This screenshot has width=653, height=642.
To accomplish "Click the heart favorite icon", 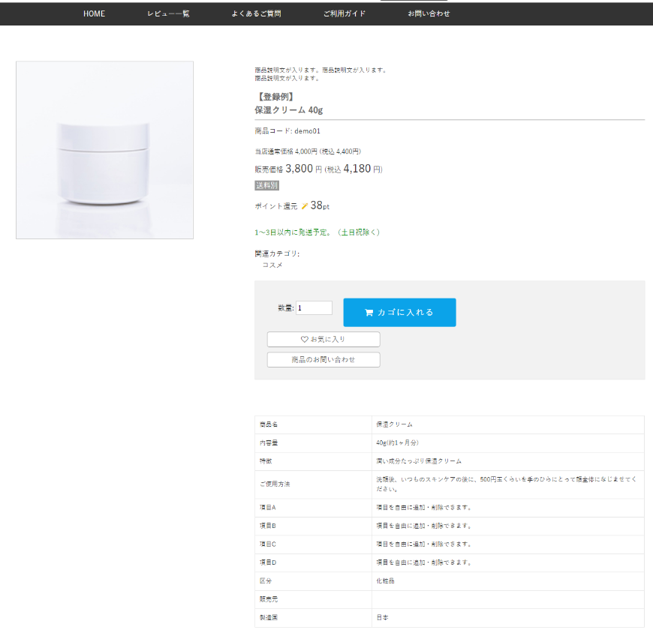I will pos(305,340).
